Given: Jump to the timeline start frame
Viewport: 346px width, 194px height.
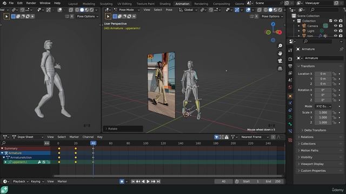Looking at the screenshot, I should pyautogui.click(x=133, y=182).
